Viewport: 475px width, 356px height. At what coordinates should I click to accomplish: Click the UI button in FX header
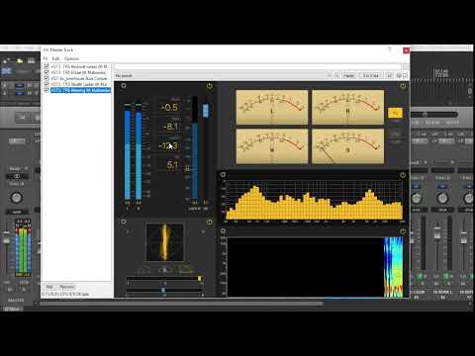[390, 76]
